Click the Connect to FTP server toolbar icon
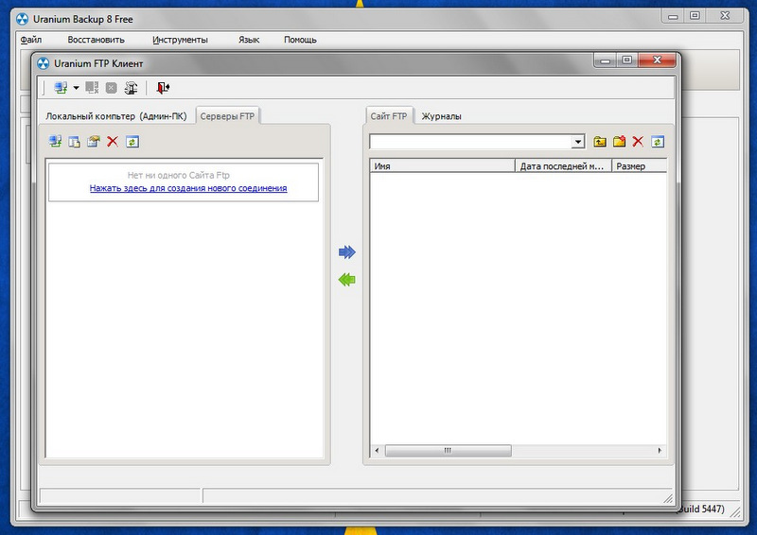This screenshot has width=757, height=535. point(61,88)
